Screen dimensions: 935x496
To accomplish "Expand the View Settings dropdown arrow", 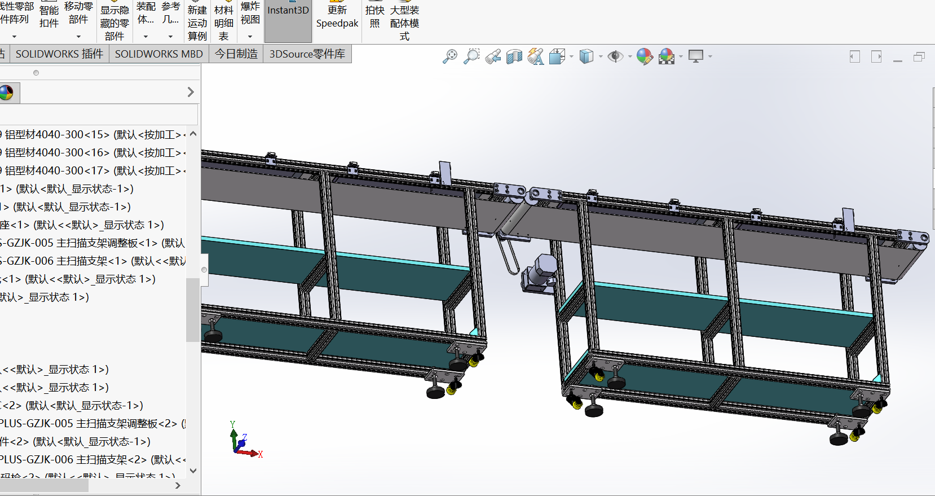I will point(710,56).
